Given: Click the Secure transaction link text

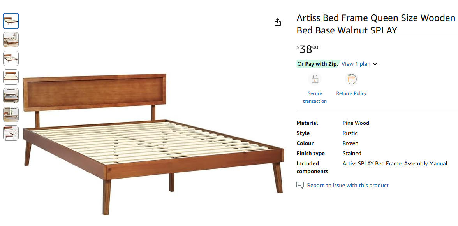Looking at the screenshot, I should (x=314, y=97).
